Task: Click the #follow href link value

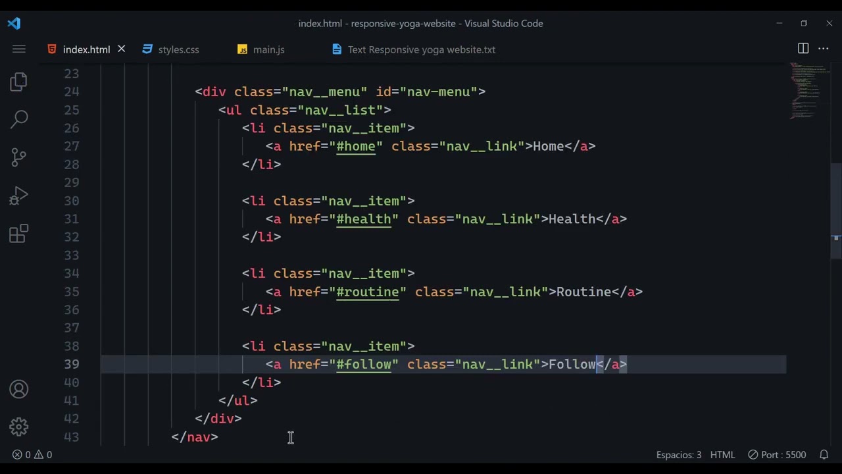Action: tap(364, 364)
